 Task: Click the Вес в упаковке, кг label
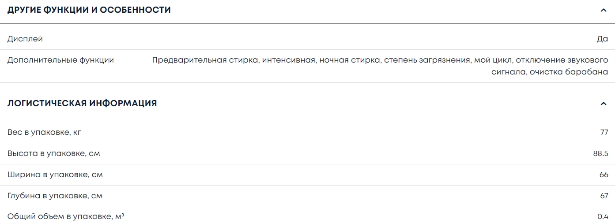click(44, 132)
